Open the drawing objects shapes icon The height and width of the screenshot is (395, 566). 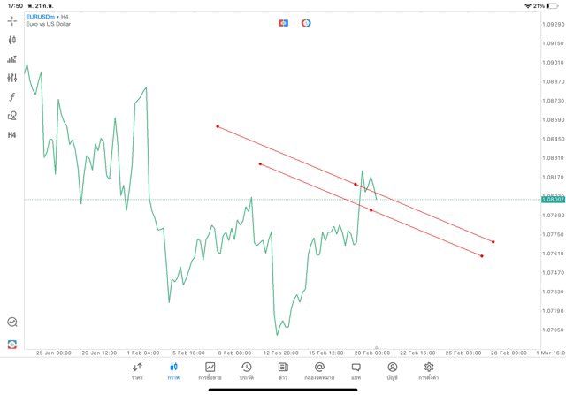(x=12, y=116)
